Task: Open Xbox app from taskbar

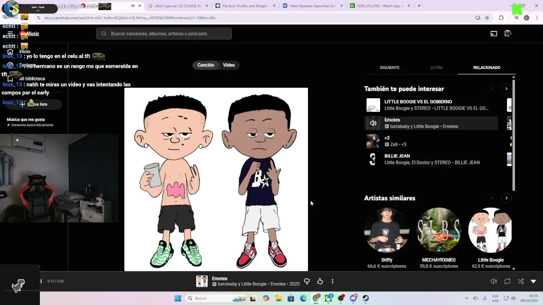Action: pyautogui.click(x=329, y=298)
